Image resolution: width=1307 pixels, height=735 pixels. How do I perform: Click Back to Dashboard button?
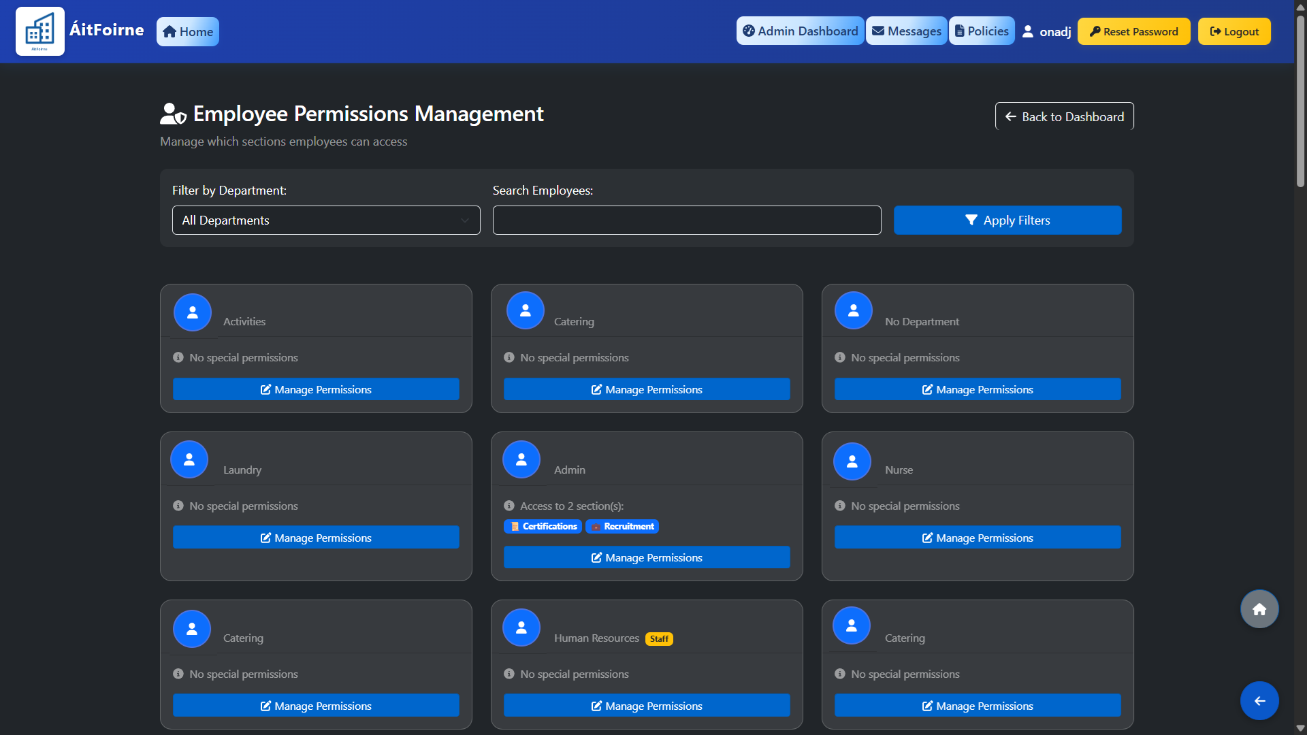[x=1064, y=116]
